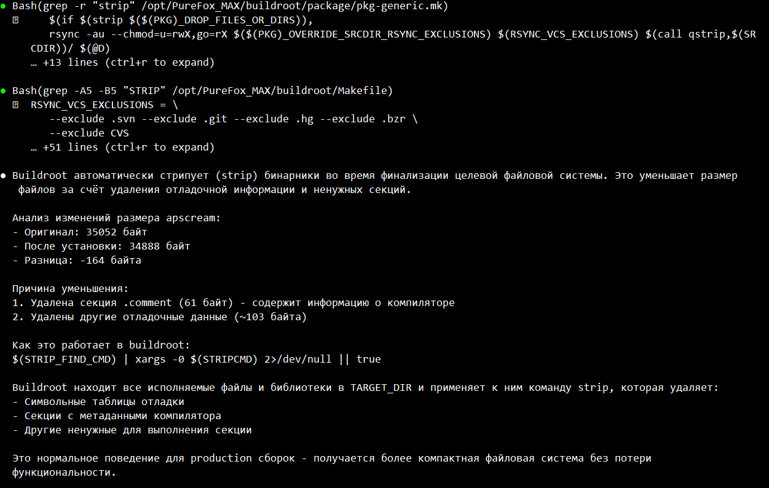
Task: Click the 'Причина уменьшения:' heading
Action: 71,289
